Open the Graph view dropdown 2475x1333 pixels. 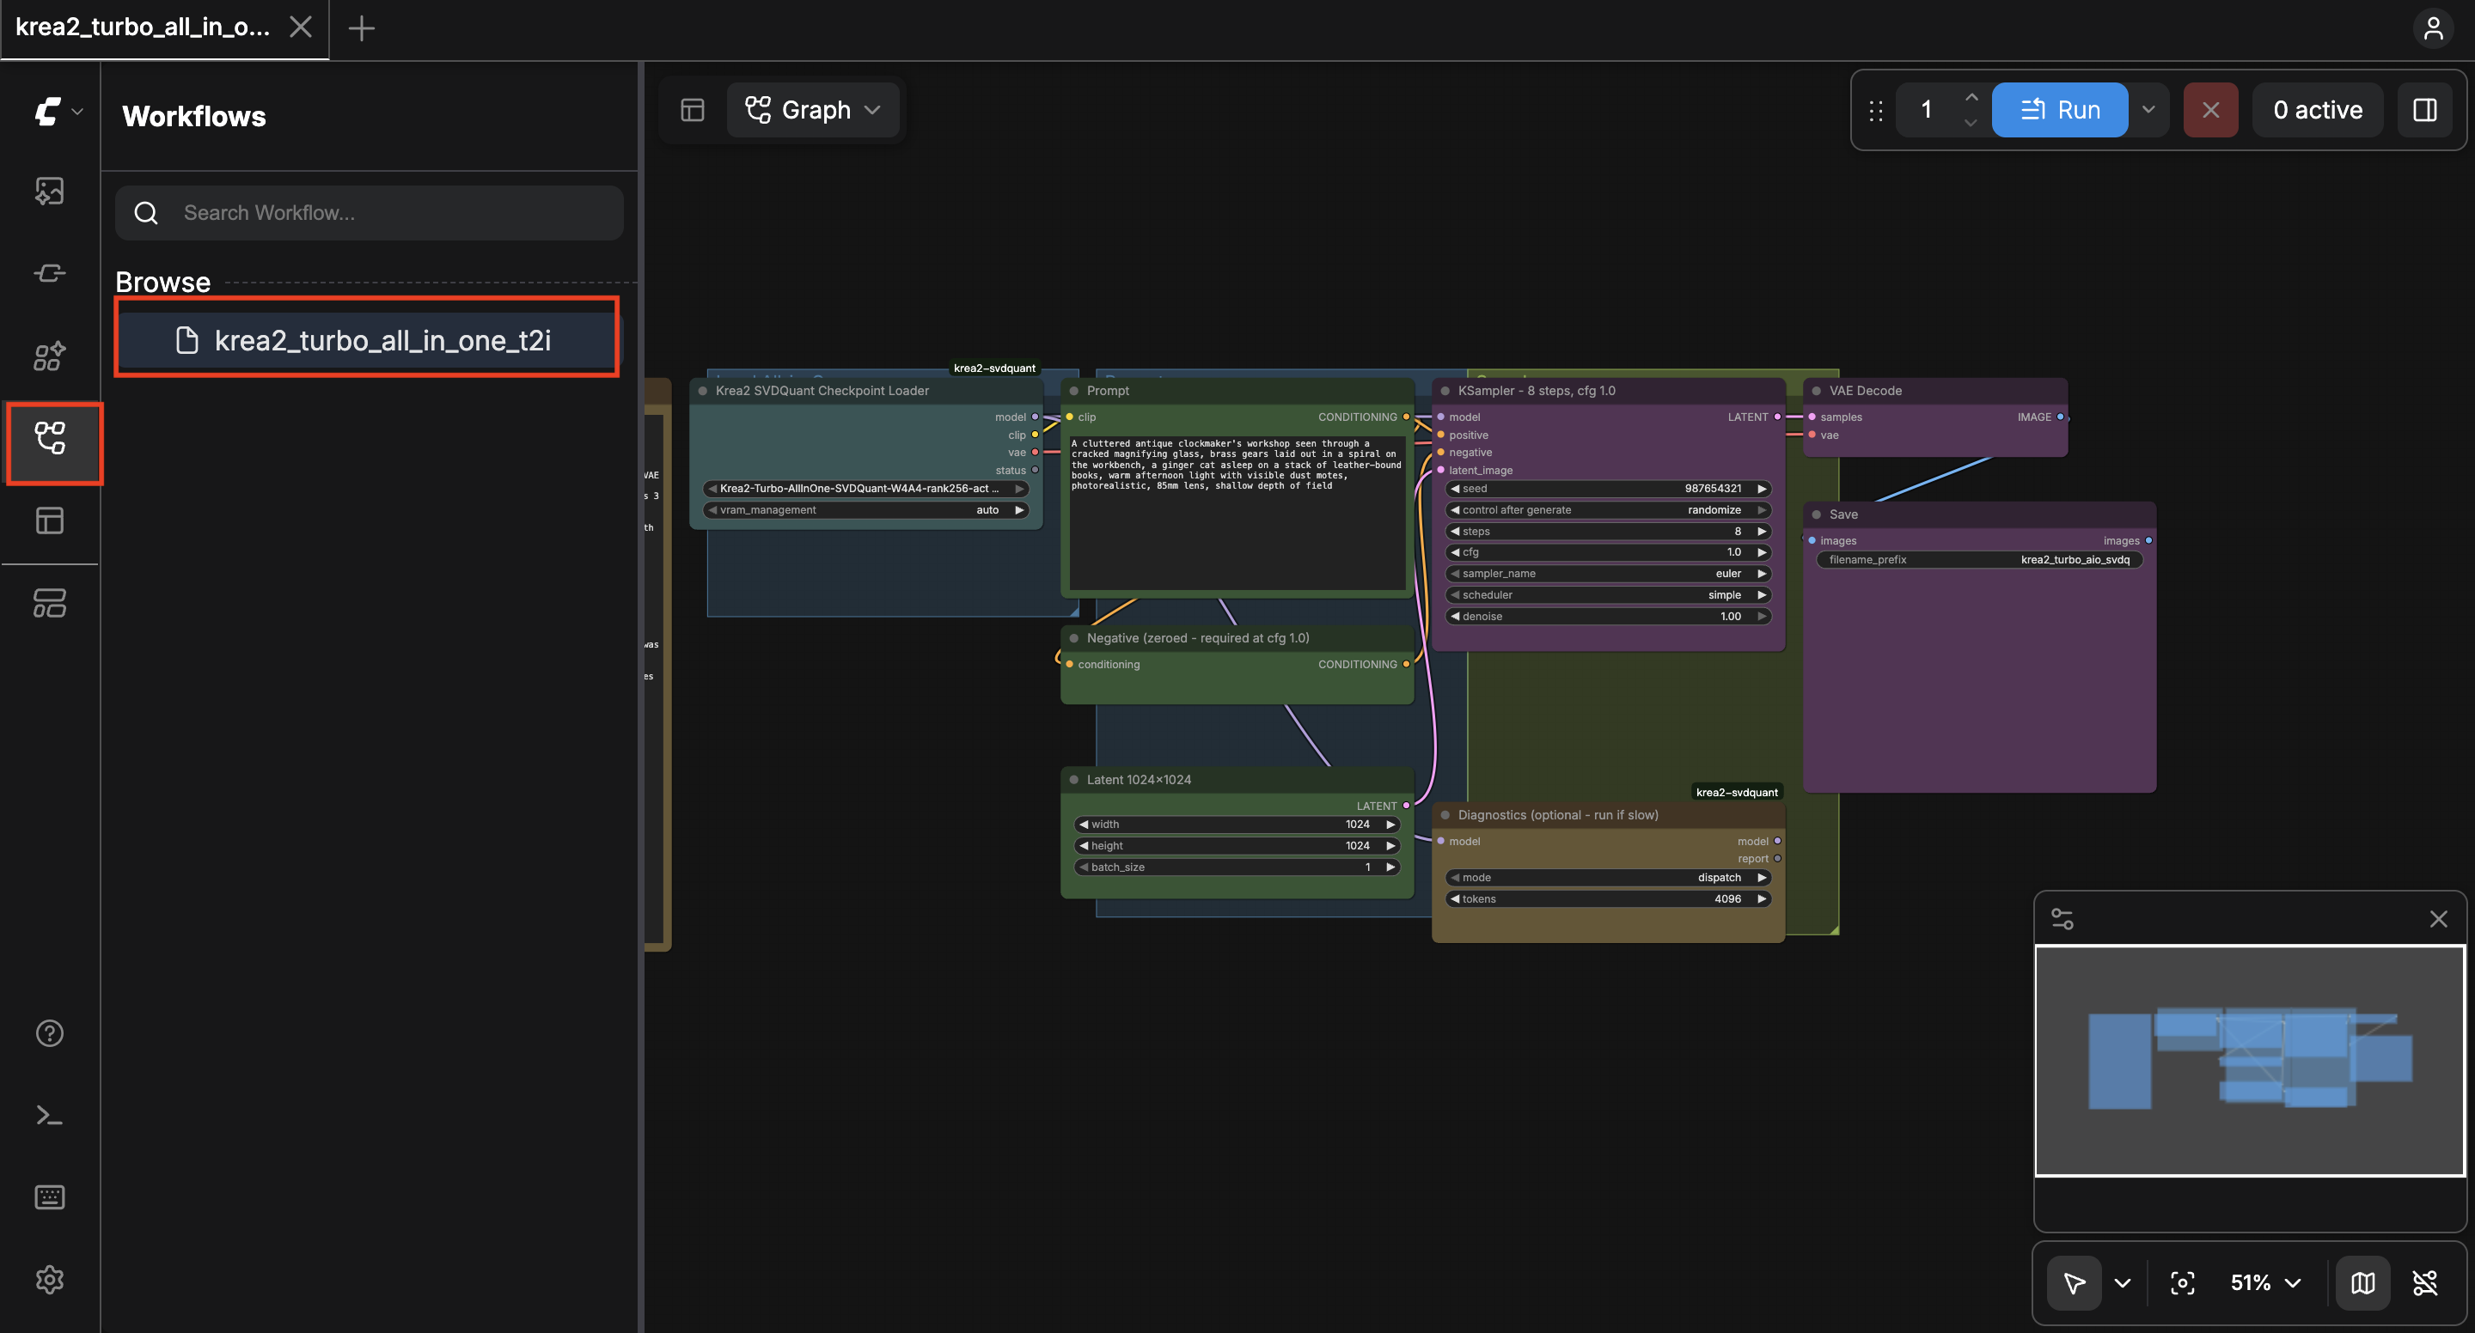tap(813, 109)
